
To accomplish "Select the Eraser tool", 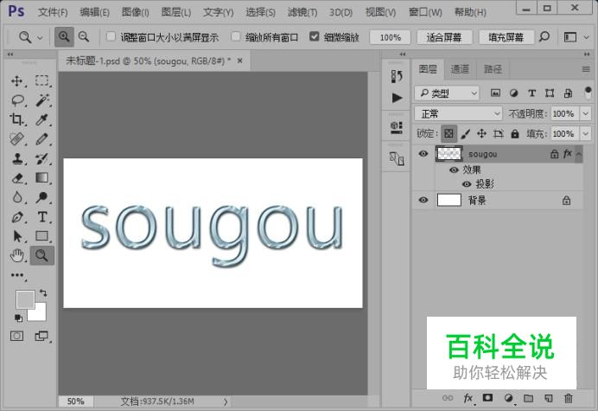I will click(16, 178).
